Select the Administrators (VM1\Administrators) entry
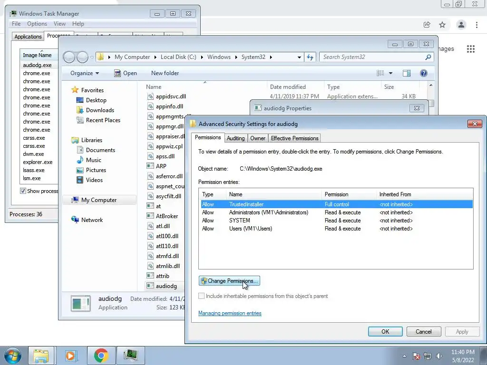The height and width of the screenshot is (365, 487). click(x=337, y=212)
